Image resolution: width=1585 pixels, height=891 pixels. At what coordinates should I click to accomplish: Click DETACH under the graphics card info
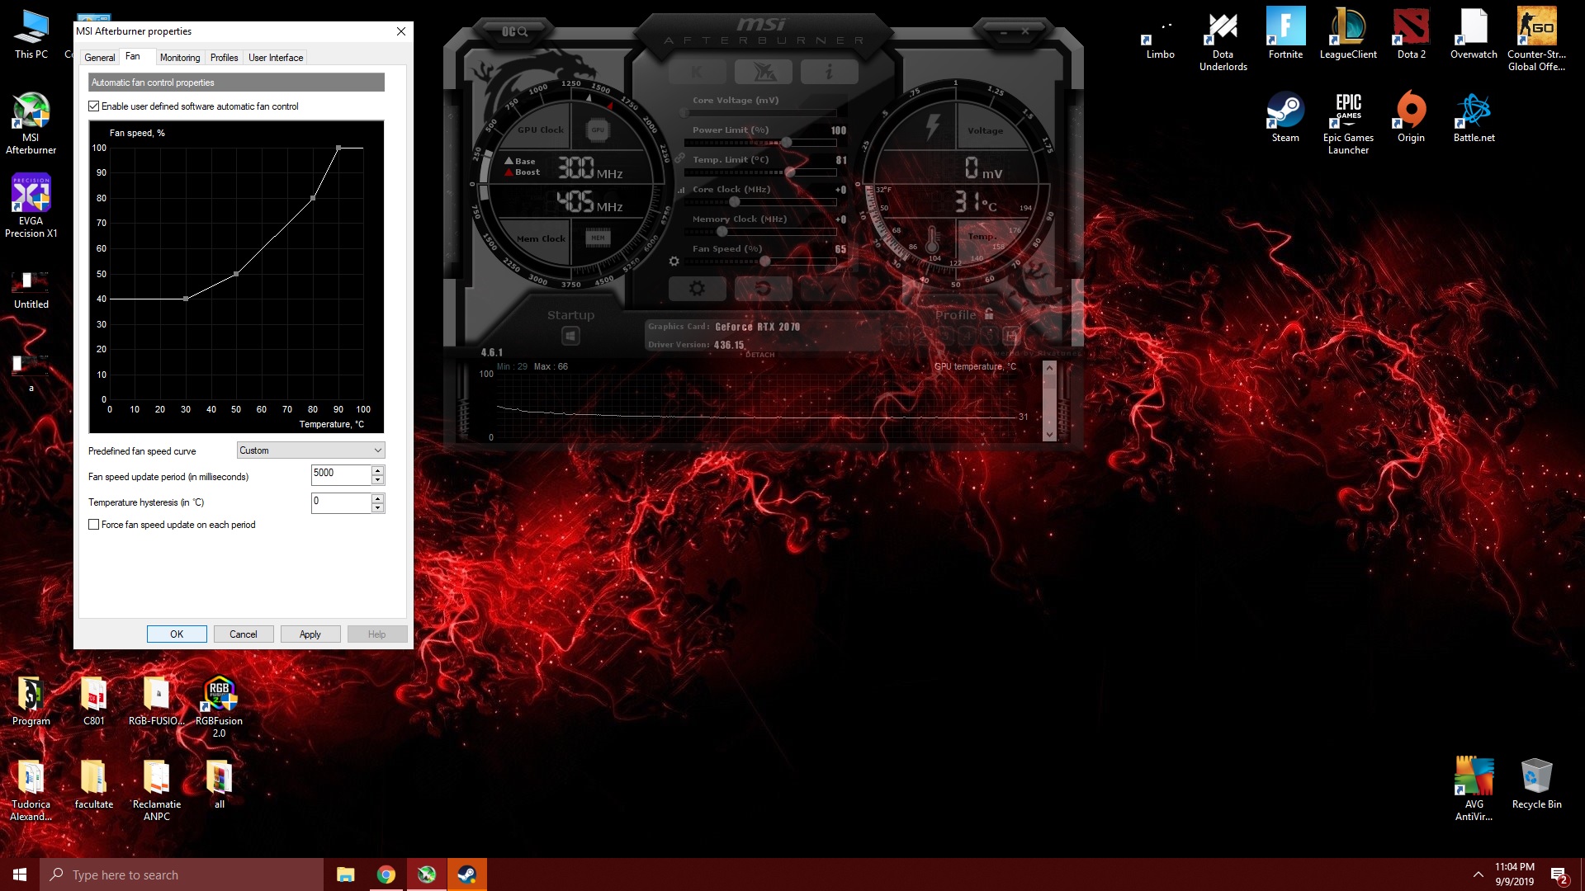tap(760, 356)
